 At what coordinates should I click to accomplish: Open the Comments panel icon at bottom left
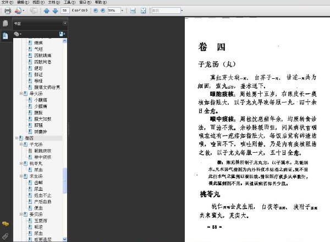tap(5, 224)
